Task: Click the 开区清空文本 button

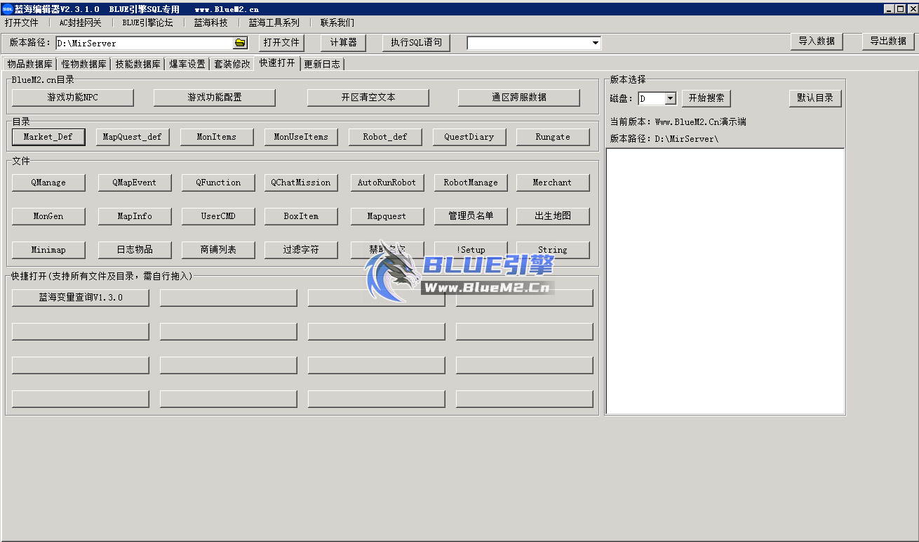Action: tap(368, 98)
